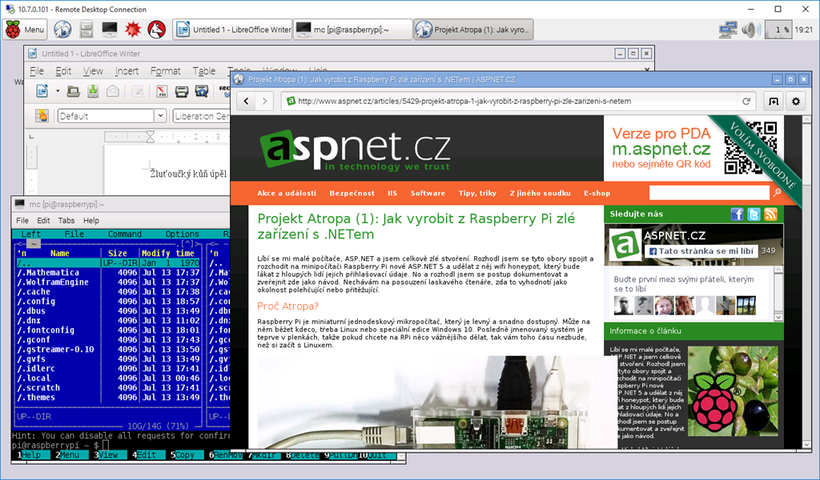The width and height of the screenshot is (820, 480).
Task: Reload the aspnet.cz page
Action: click(x=746, y=102)
